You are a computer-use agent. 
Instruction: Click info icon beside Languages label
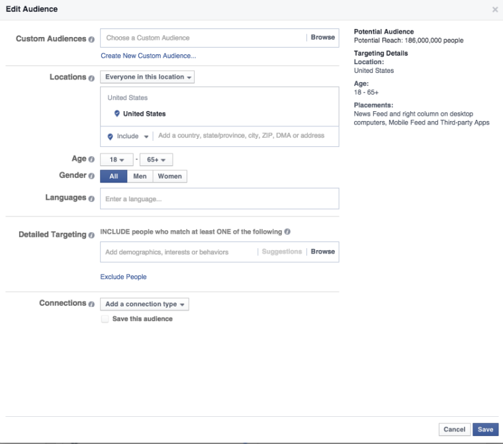(91, 198)
